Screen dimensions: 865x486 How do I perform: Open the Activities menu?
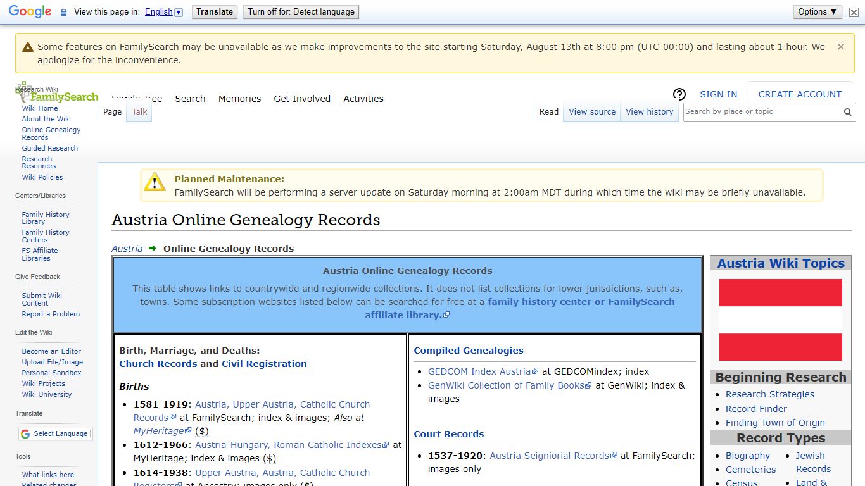coord(363,99)
